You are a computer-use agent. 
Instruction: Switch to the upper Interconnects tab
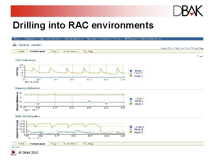pos(71,51)
